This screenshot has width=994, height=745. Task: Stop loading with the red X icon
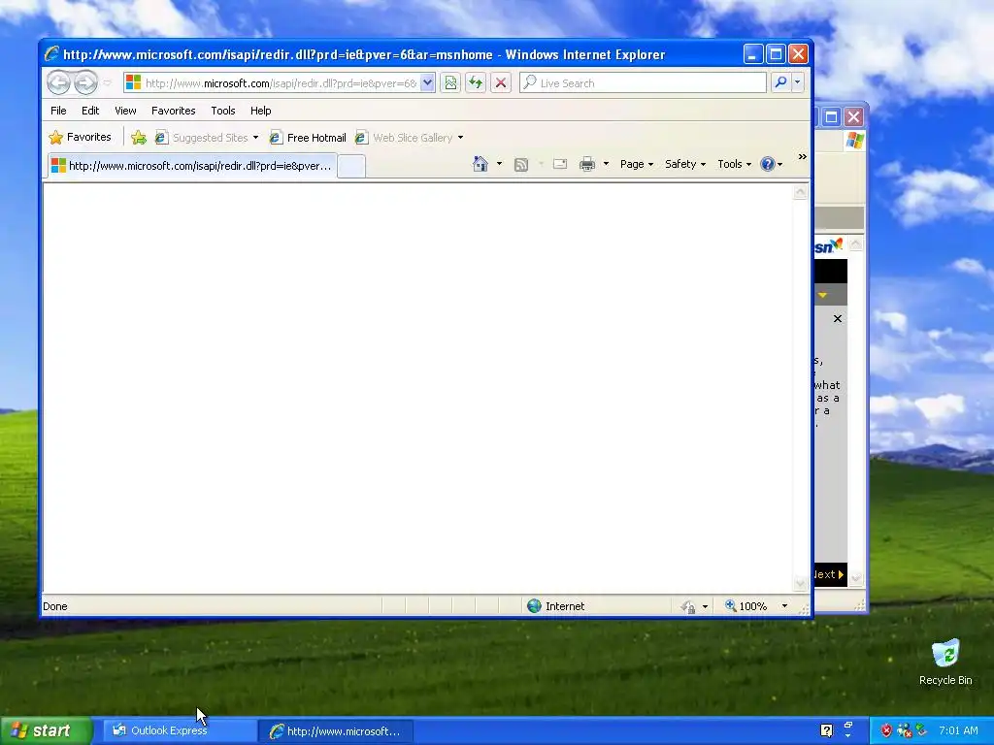coord(501,83)
